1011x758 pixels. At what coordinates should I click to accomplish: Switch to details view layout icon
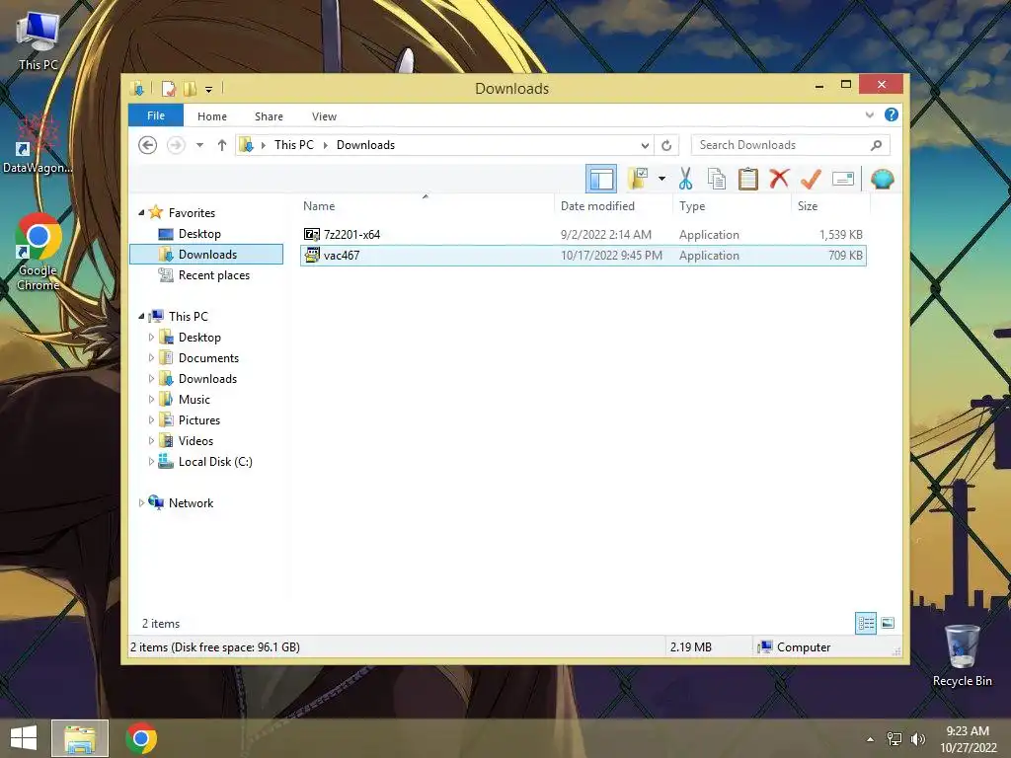pyautogui.click(x=865, y=624)
